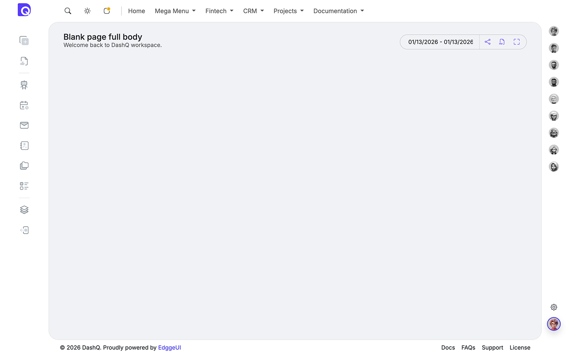Click the share icon beside date range

488,42
